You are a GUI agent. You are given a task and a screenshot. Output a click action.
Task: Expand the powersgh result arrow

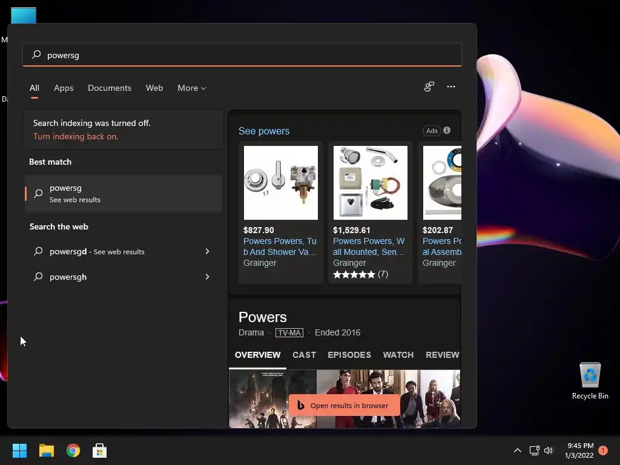(x=207, y=277)
